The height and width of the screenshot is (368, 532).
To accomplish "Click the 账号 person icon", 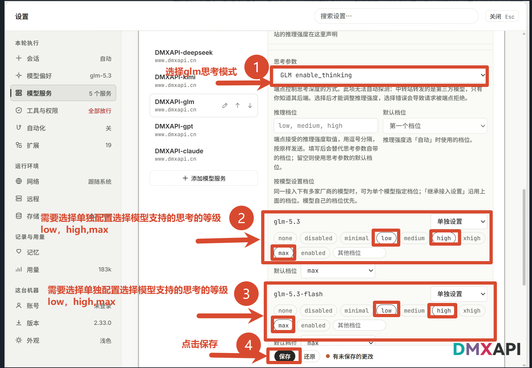I will coord(19,305).
